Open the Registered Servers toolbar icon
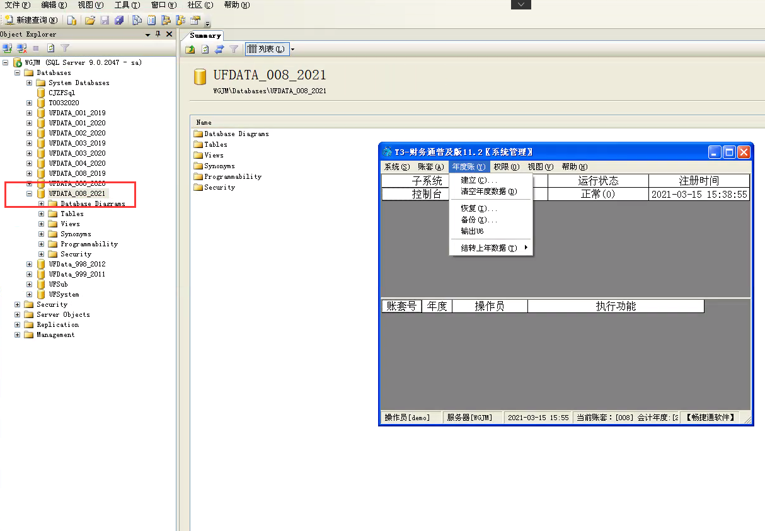The width and height of the screenshot is (765, 531). pos(137,20)
